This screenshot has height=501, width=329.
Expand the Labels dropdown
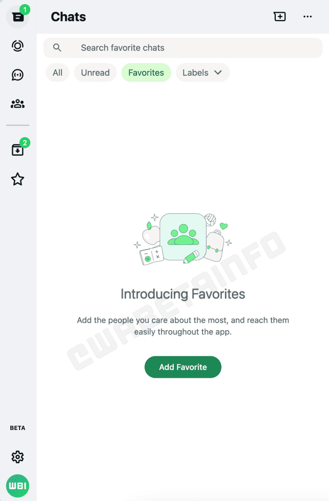203,72
